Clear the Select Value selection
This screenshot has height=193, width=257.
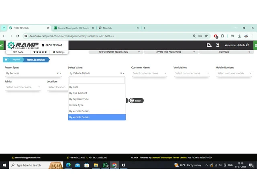point(121,74)
